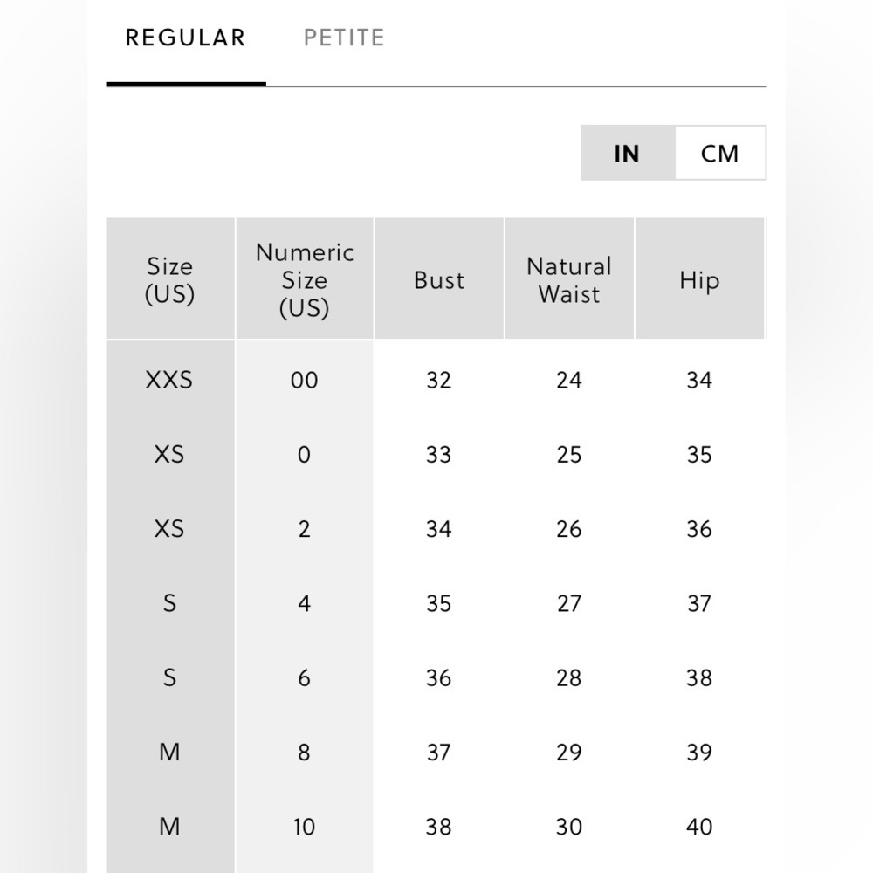
Task: Click the Hip column header
Action: [x=699, y=278]
